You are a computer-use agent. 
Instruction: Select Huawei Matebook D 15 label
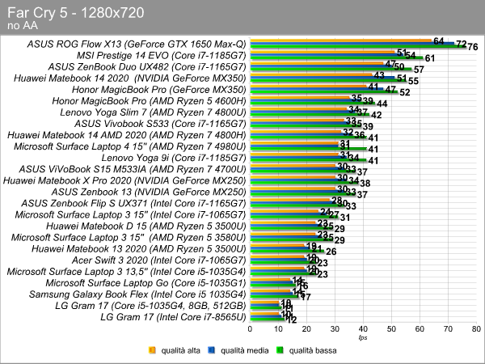146,226
